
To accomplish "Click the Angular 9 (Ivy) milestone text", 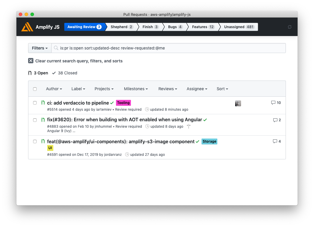I will (61, 131).
